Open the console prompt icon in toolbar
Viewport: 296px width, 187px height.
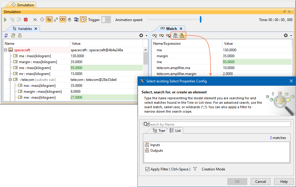35,20
